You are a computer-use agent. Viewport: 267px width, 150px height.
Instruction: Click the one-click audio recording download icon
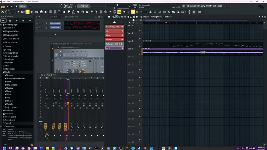[x=3, y=12]
